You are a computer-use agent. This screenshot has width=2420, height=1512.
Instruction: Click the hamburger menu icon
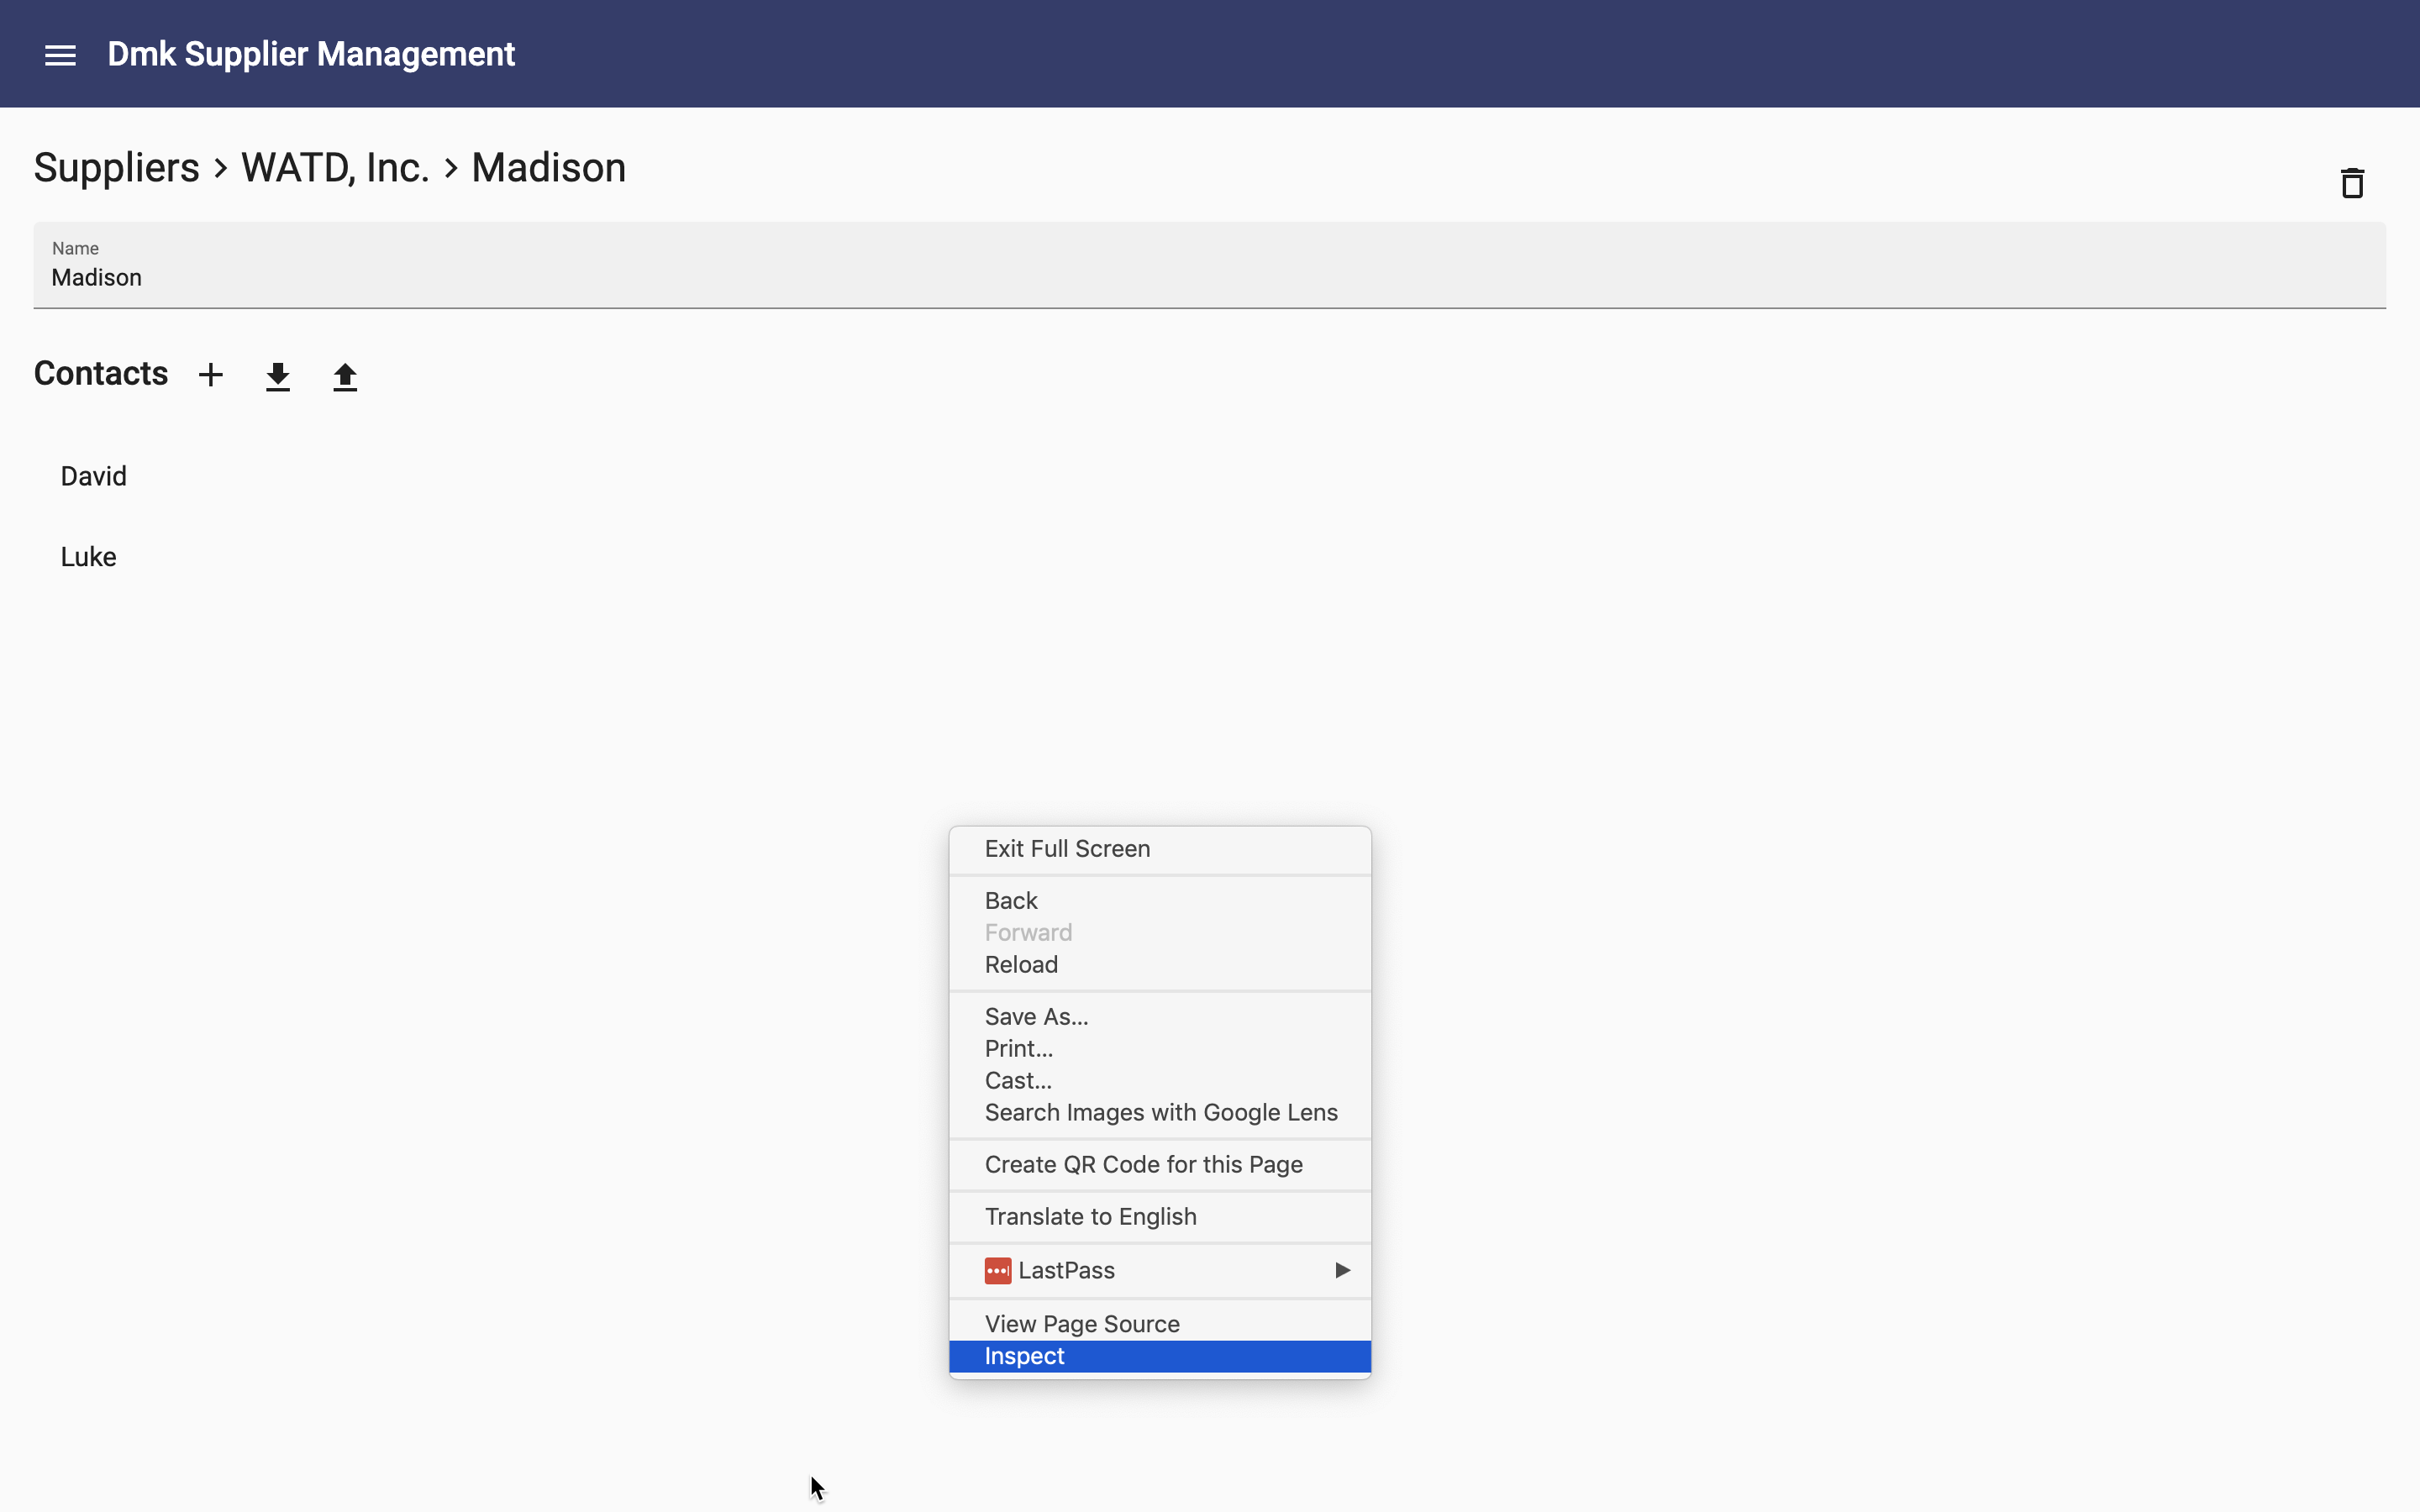61,54
